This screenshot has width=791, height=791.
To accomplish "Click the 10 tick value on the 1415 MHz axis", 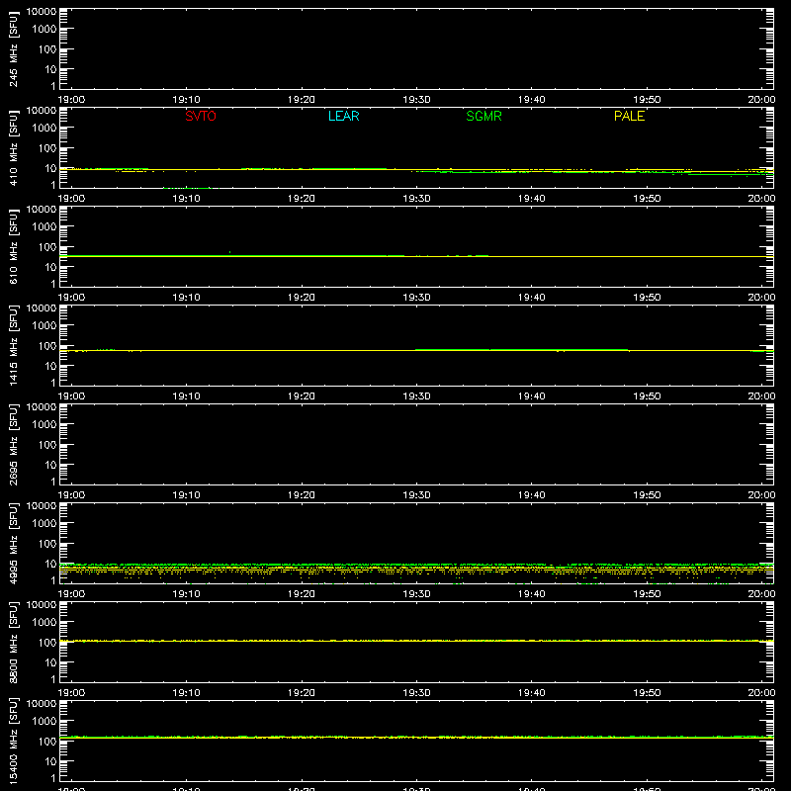I will click(x=50, y=366).
